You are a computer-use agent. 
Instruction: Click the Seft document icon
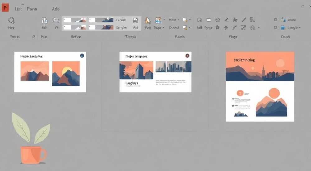click(44, 21)
